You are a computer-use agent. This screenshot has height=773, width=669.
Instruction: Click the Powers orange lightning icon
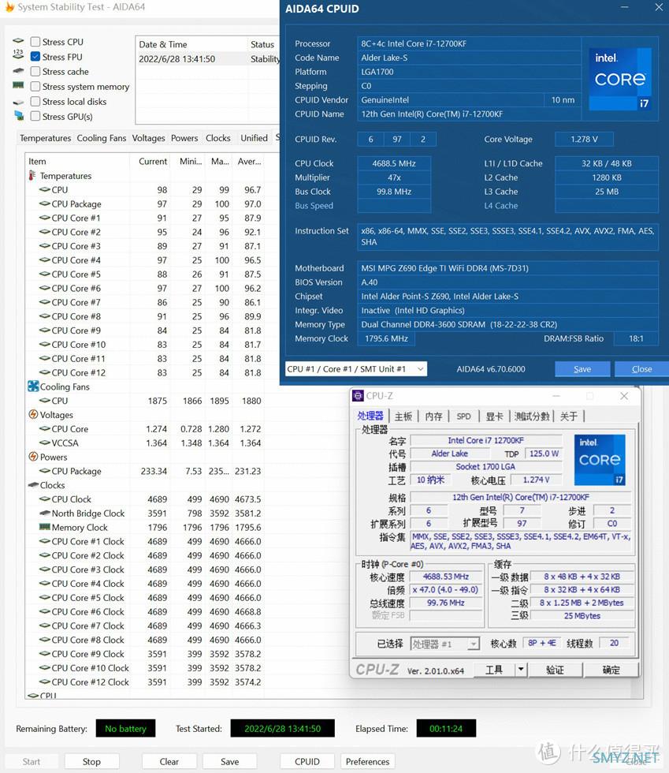coord(33,457)
